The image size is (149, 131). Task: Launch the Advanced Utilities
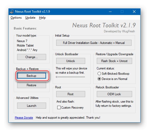[x=32, y=105]
